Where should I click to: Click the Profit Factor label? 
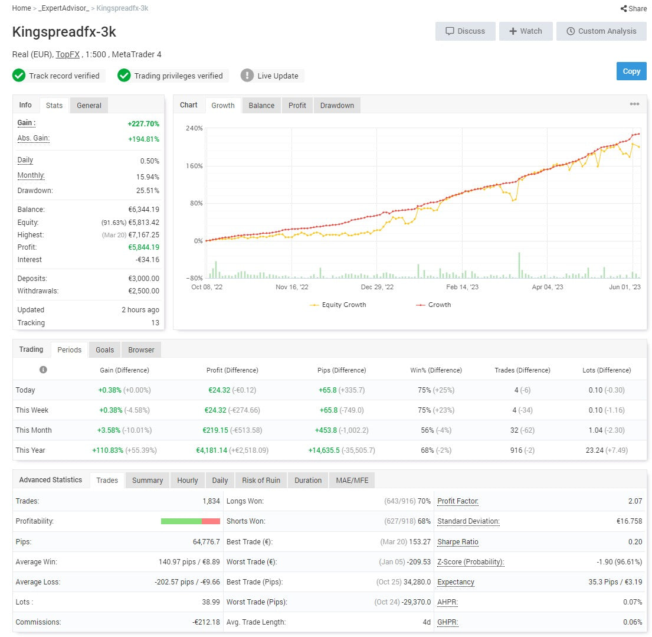pos(458,501)
